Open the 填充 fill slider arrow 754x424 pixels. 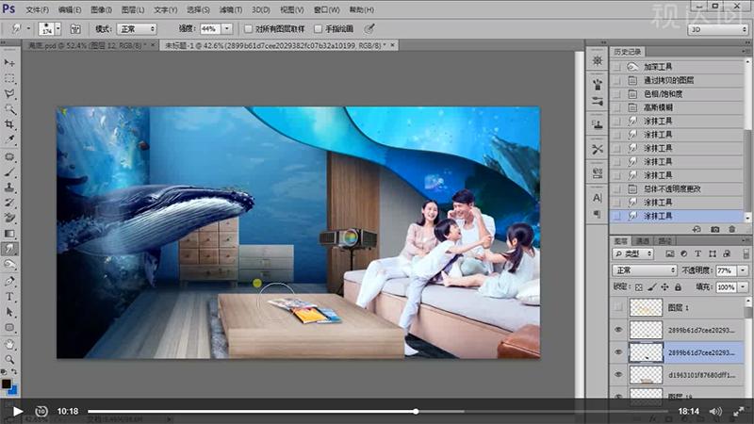pos(743,287)
